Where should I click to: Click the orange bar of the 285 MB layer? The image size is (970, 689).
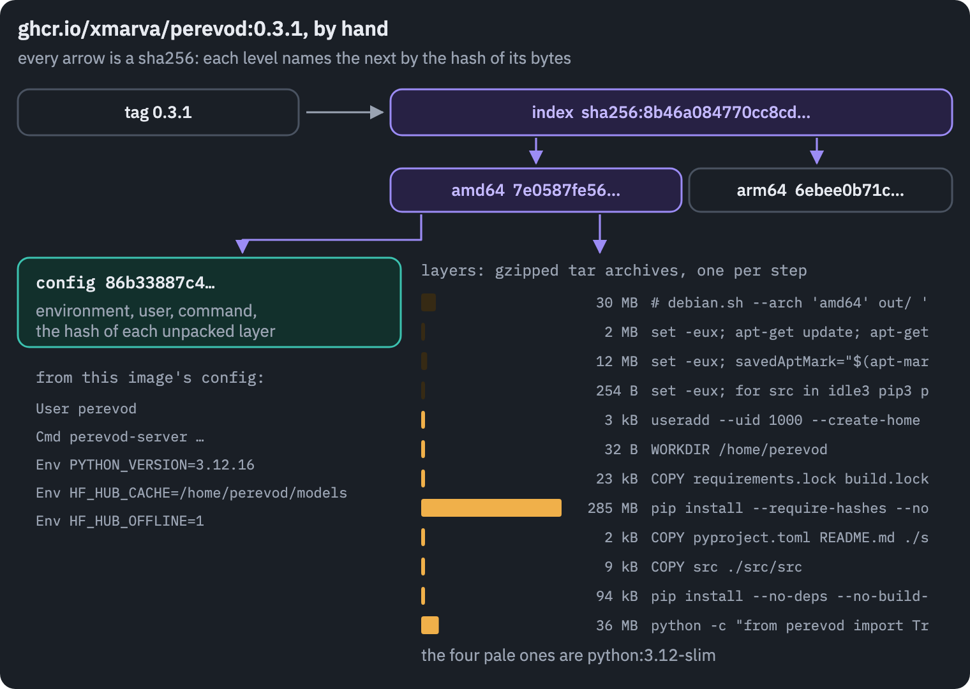(x=491, y=508)
